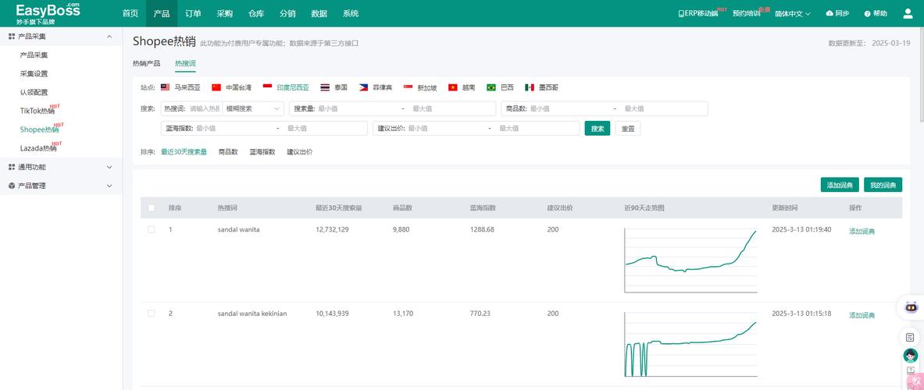Toggle the select-all checkbox in table header
The image size is (924, 390).
coord(152,207)
